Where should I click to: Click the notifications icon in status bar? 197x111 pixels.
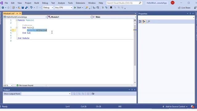pyautogui.click(x=192, y=107)
